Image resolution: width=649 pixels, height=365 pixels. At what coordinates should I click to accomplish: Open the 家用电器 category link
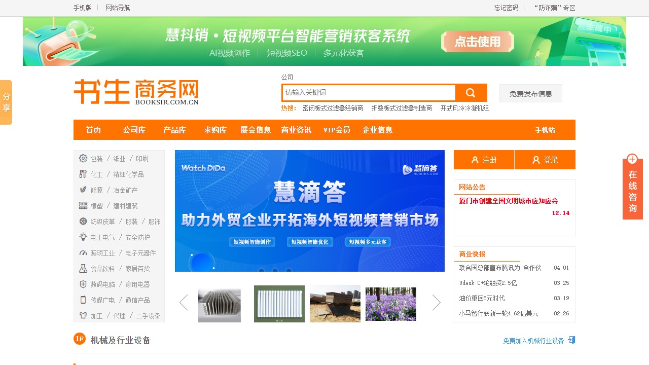click(137, 284)
